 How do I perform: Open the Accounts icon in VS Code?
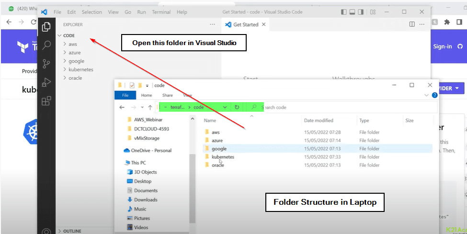click(x=46, y=231)
